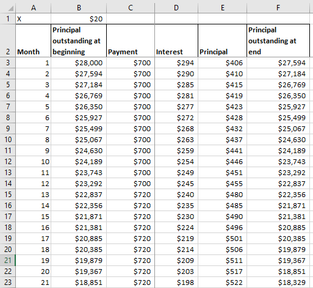Select interest cell showing $249

[176, 173]
